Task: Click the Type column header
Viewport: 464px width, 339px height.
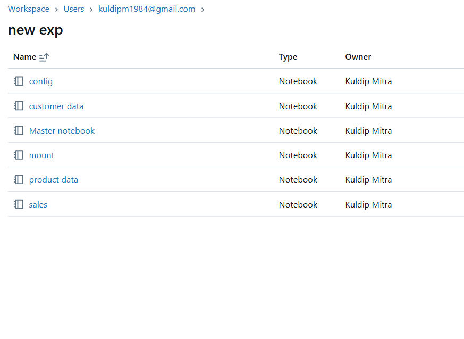Action: coord(288,57)
